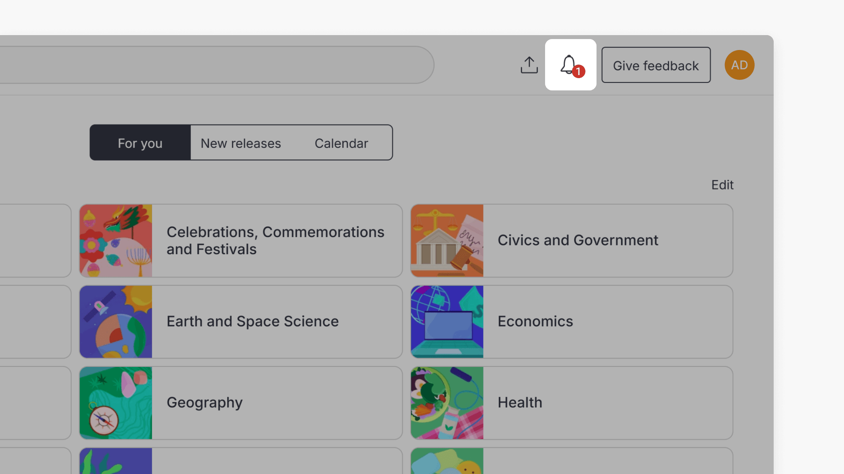
Task: Click the Give feedback button
Action: coord(655,65)
